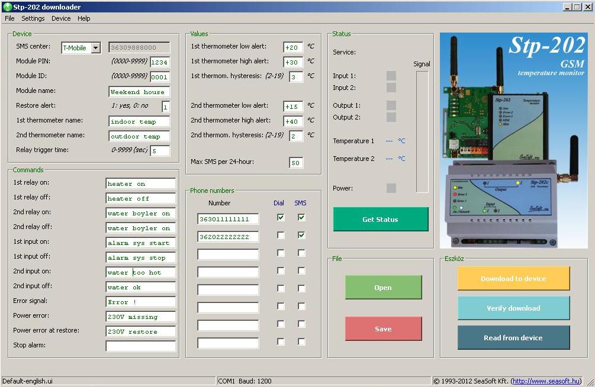The image size is (595, 387).
Task: Edit the Module name field
Action: click(139, 92)
